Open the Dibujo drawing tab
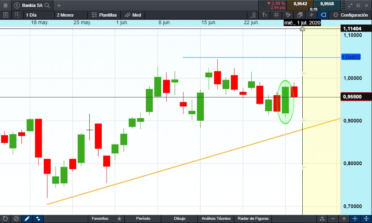Image resolution: width=372 pixels, height=223 pixels. (180, 219)
